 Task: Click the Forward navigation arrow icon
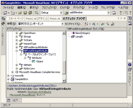coord(108,24)
